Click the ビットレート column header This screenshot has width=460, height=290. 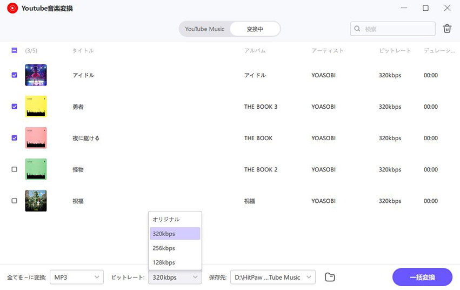coord(395,50)
